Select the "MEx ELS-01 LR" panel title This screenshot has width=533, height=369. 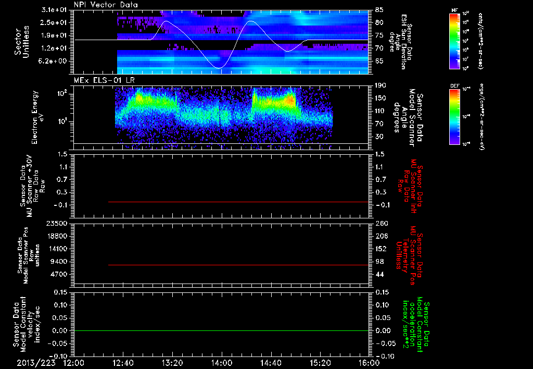click(x=104, y=81)
